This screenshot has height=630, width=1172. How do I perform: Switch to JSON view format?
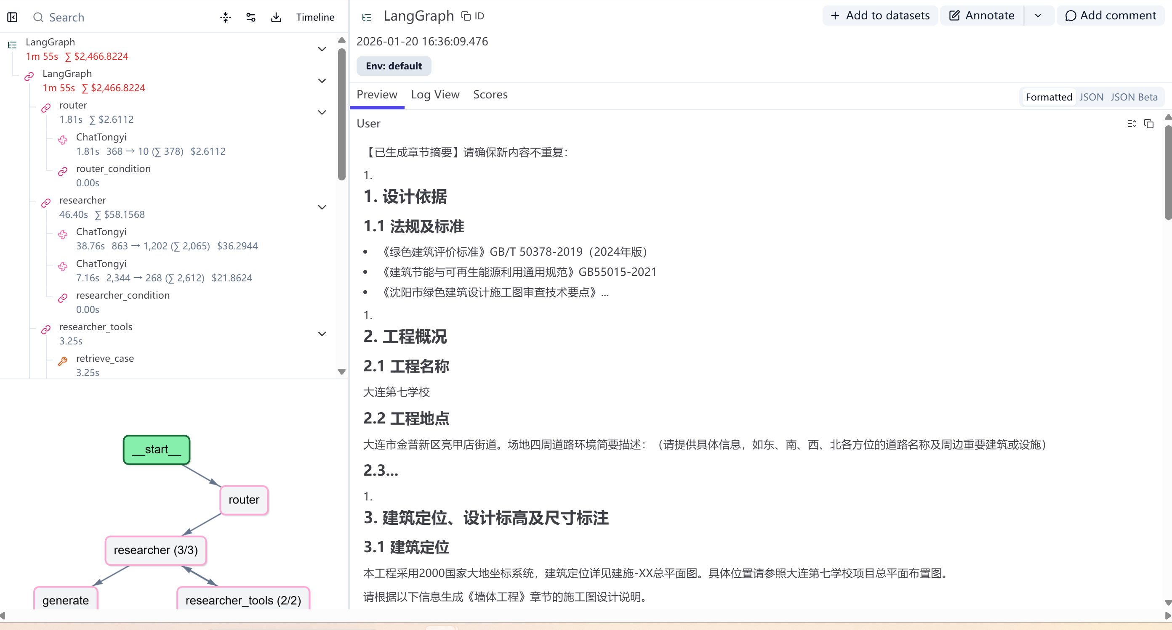pos(1091,97)
